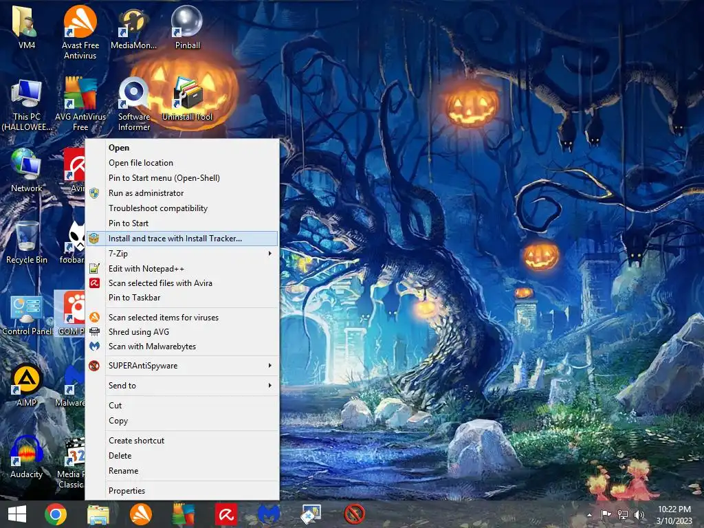Screen dimensions: 704x528
Task: Expand the SUPERAntiSpyware submenu
Action: tap(181, 366)
